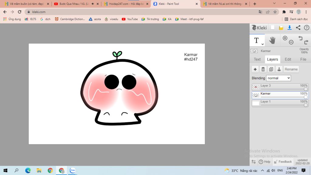Open Microsoft Edge from the taskbar
Screen dimensions: 311x175
28,170
